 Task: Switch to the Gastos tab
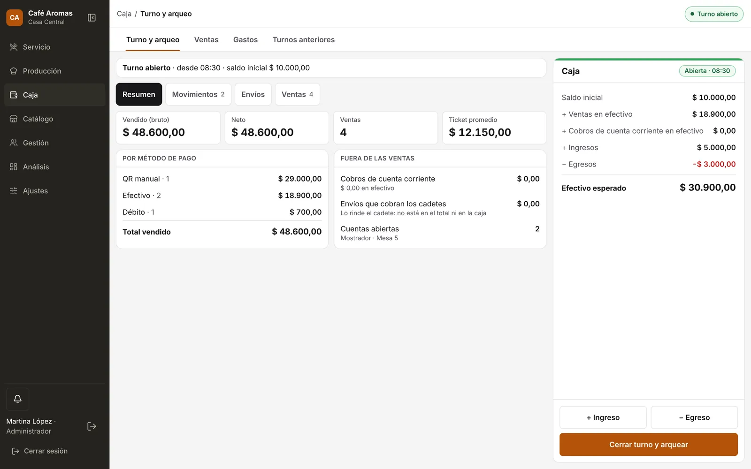245,40
